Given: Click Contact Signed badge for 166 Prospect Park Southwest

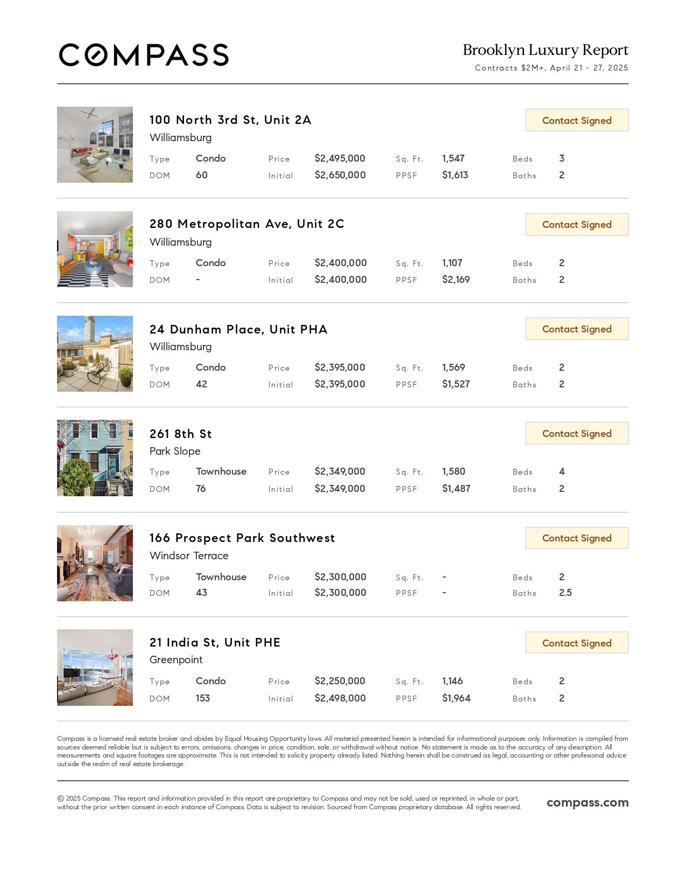Looking at the screenshot, I should point(577,538).
